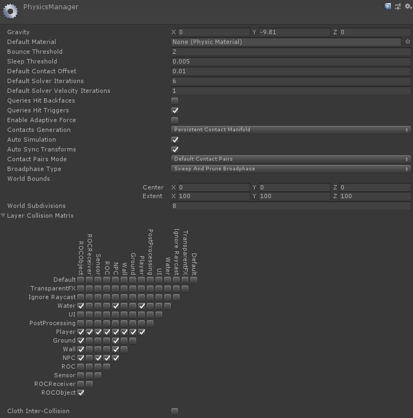Uncheck Water versus ROCObject collision
The width and height of the screenshot is (413, 418).
tap(81, 306)
